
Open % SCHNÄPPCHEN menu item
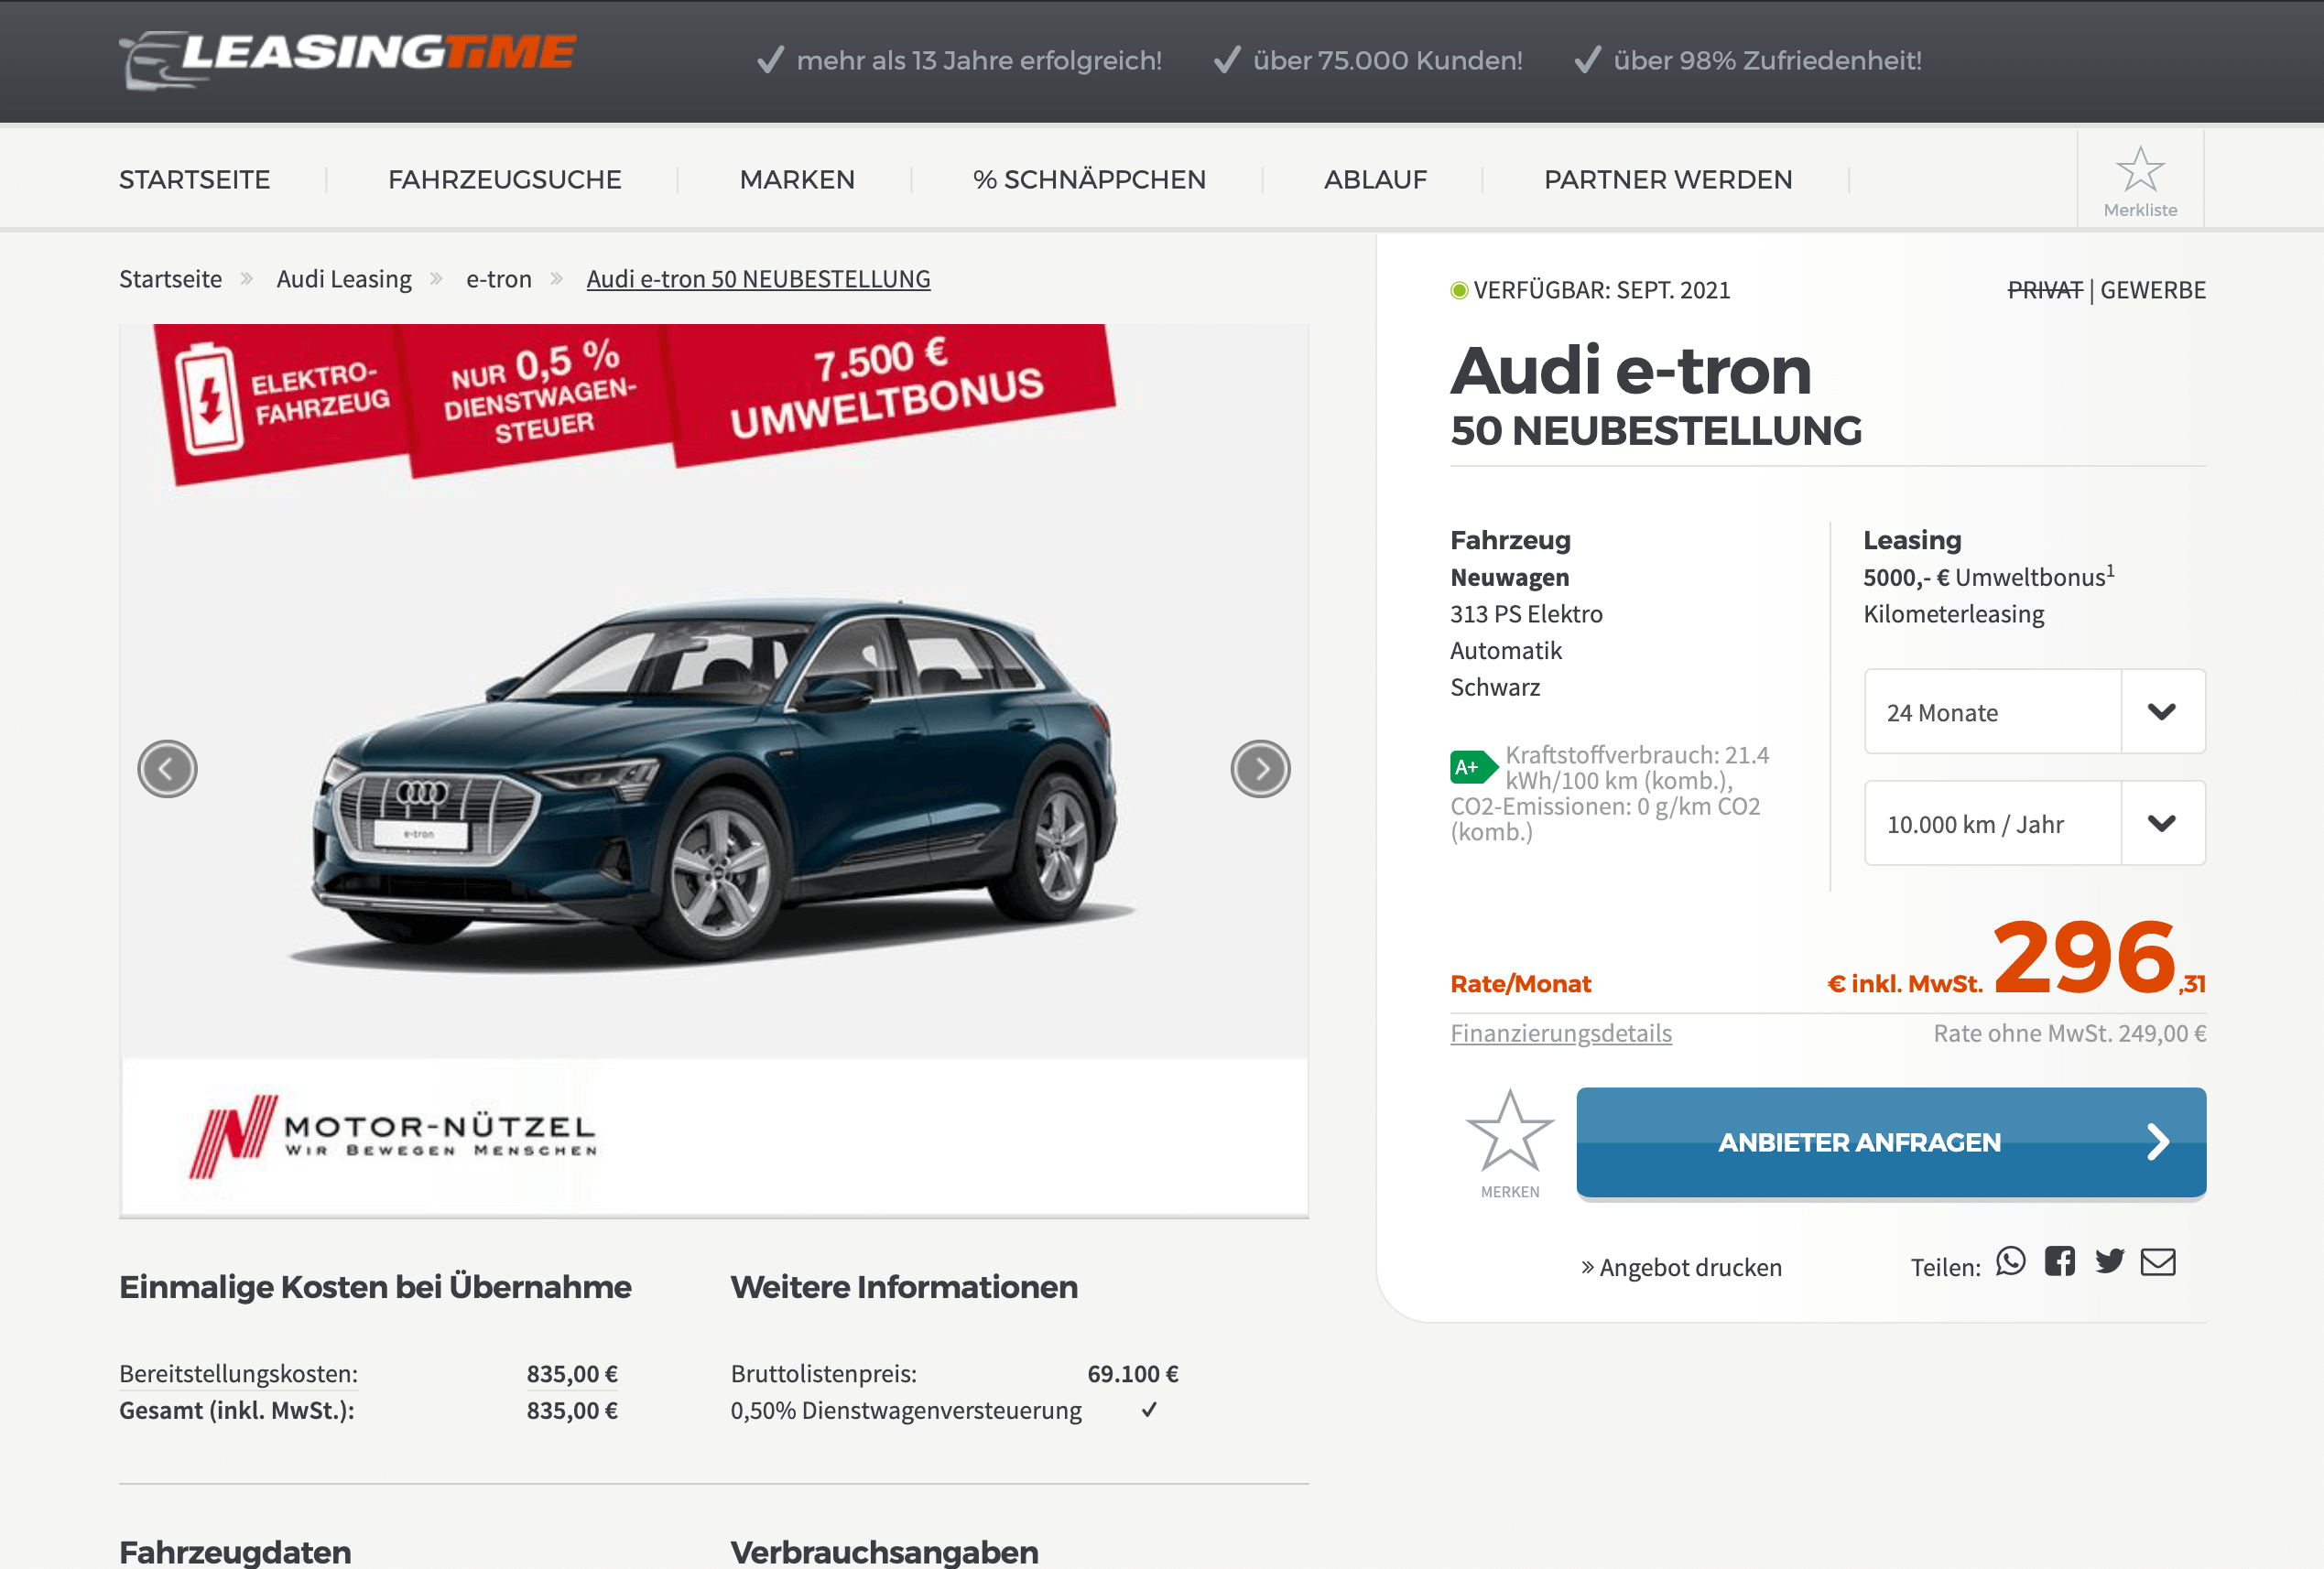(1089, 180)
